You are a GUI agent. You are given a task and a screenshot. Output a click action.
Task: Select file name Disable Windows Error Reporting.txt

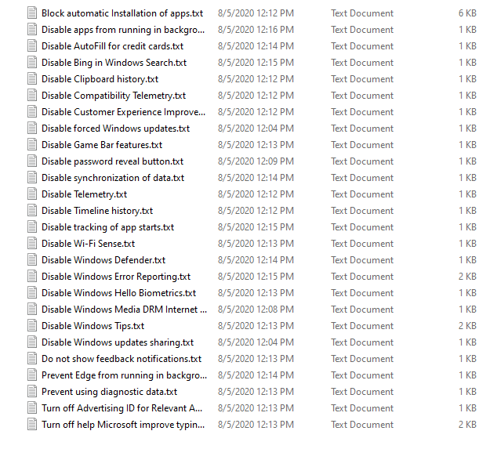click(116, 277)
